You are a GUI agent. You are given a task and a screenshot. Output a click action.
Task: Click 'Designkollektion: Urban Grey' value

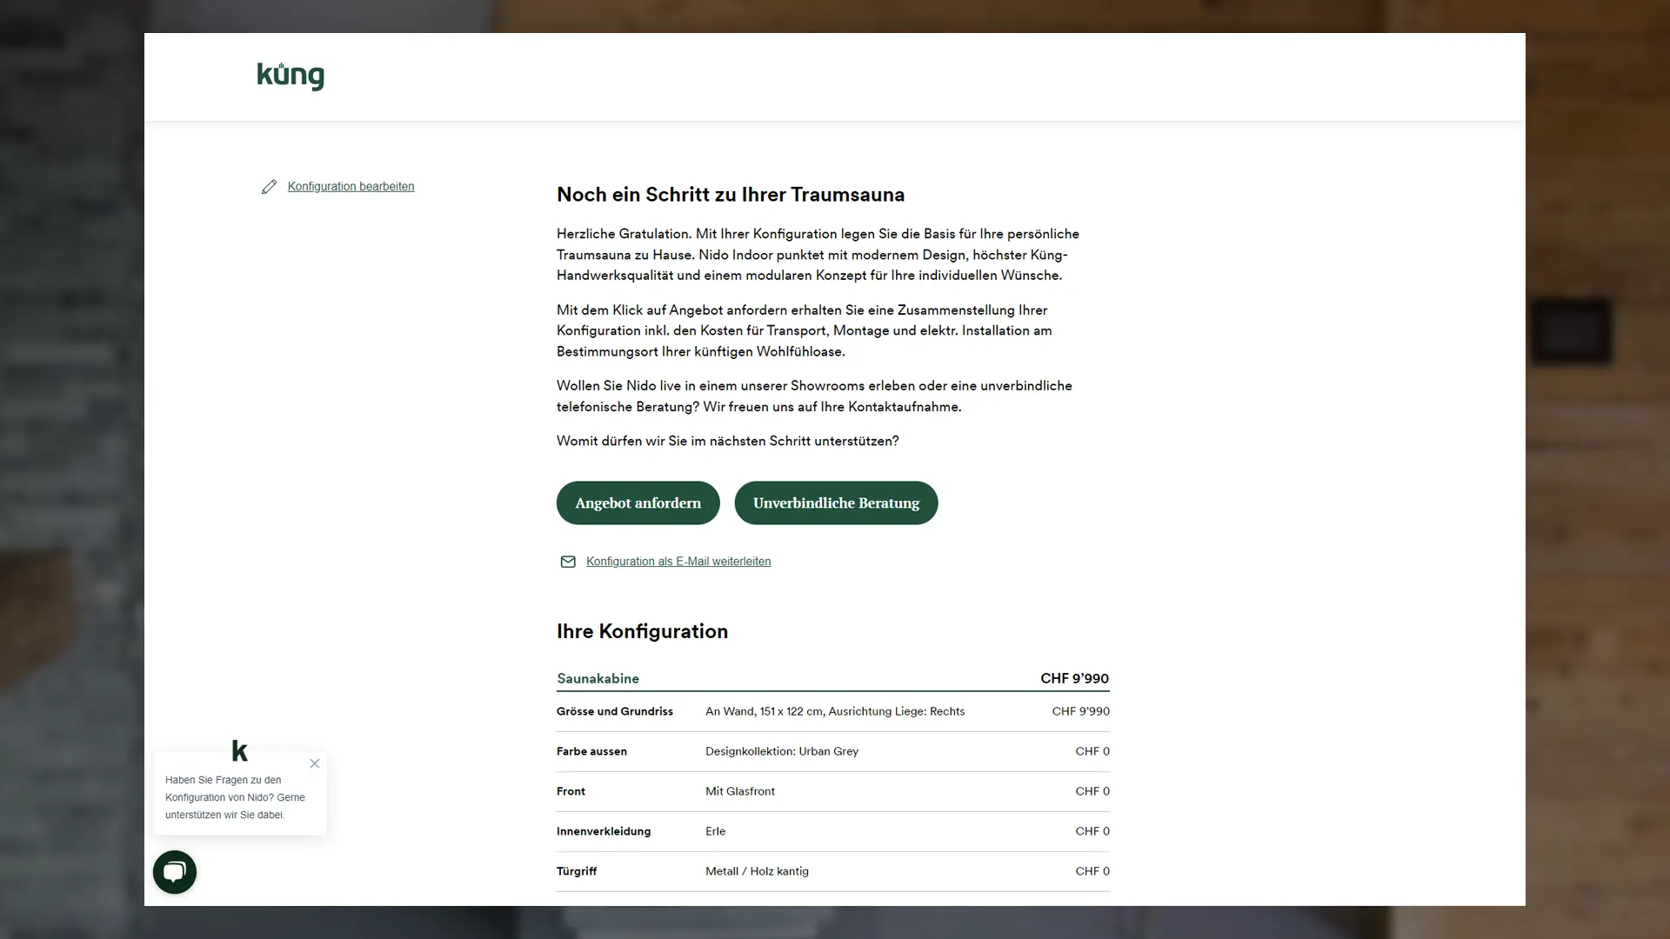782,751
